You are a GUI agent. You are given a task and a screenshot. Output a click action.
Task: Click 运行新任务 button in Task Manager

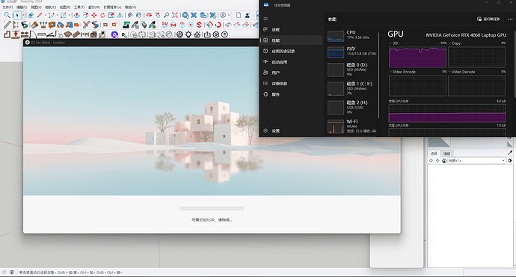coord(488,19)
